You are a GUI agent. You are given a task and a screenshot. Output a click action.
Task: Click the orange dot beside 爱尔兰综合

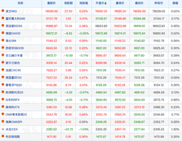coord(3,62)
